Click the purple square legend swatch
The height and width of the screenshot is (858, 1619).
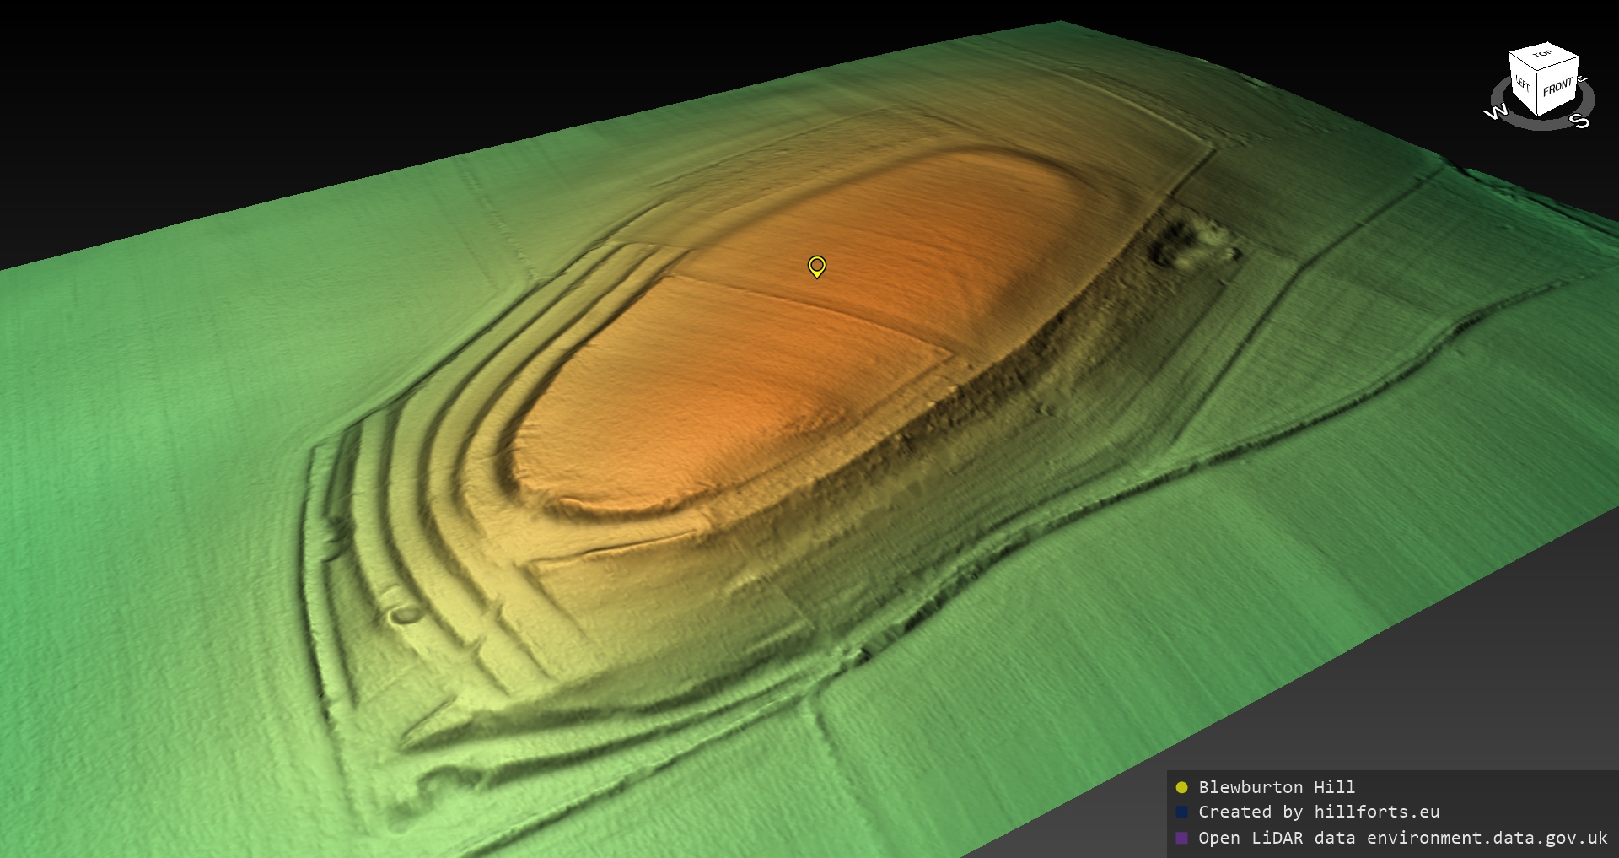pos(1181,838)
